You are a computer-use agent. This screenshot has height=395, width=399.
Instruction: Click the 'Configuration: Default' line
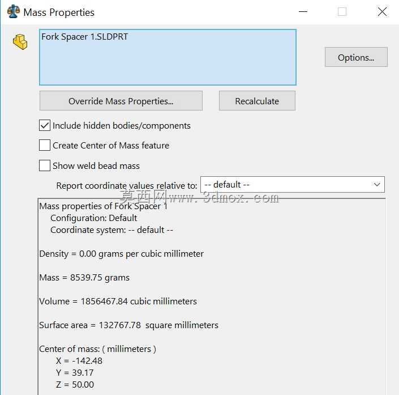[93, 218]
